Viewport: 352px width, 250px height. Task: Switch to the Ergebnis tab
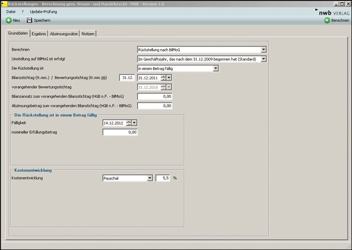point(39,34)
